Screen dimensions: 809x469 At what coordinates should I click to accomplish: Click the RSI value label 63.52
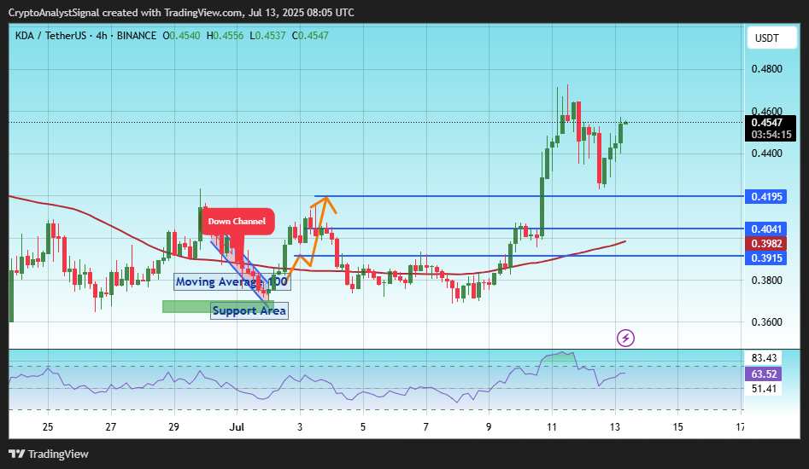[x=764, y=373]
